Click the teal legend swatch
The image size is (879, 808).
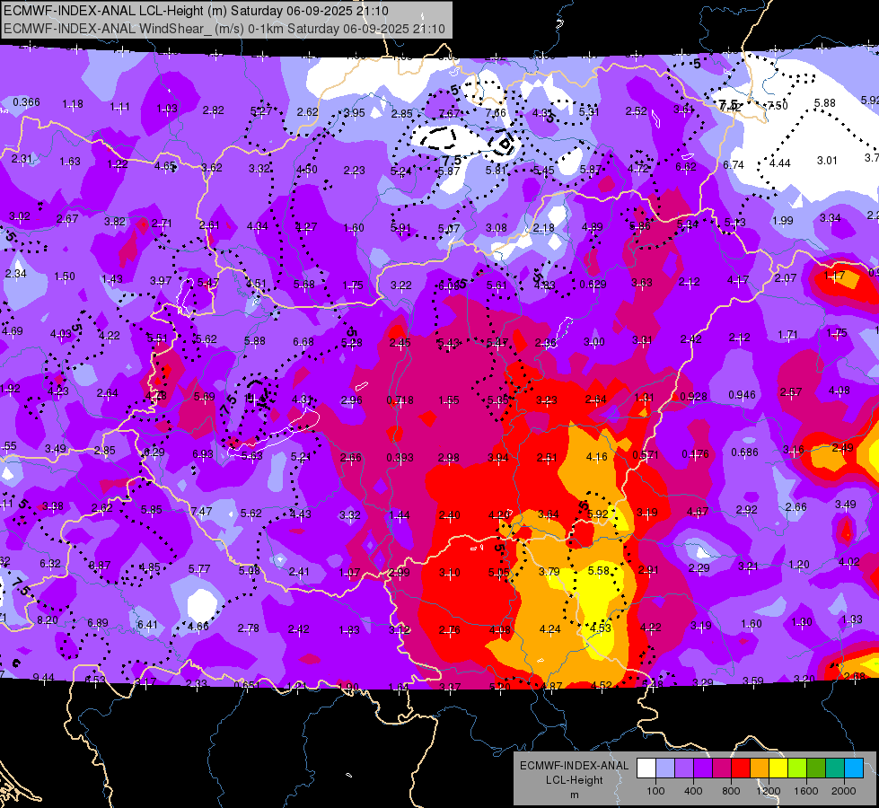pyautogui.click(x=835, y=768)
